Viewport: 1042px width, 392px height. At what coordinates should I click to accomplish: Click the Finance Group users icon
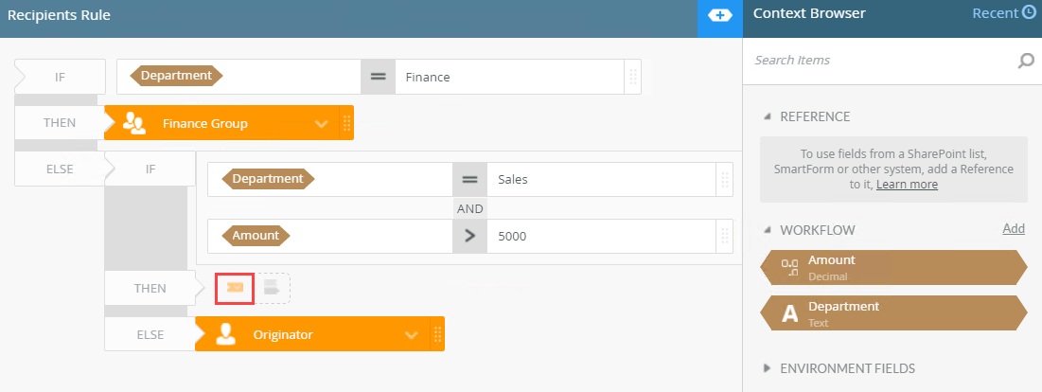click(134, 123)
